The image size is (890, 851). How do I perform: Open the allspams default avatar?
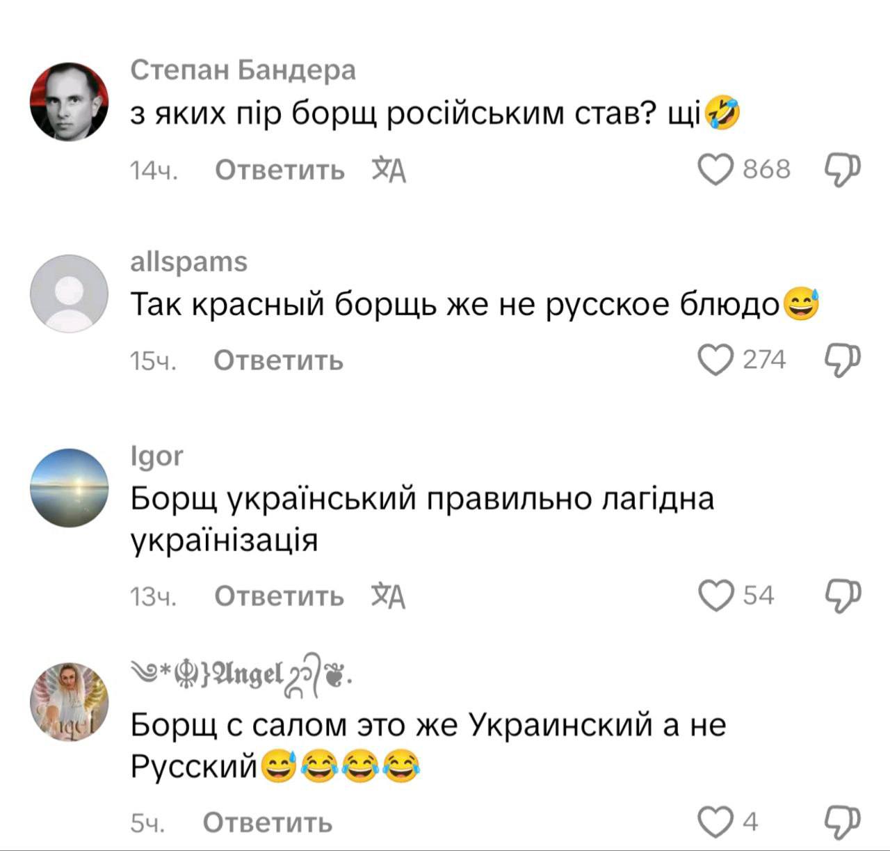pos(69,293)
